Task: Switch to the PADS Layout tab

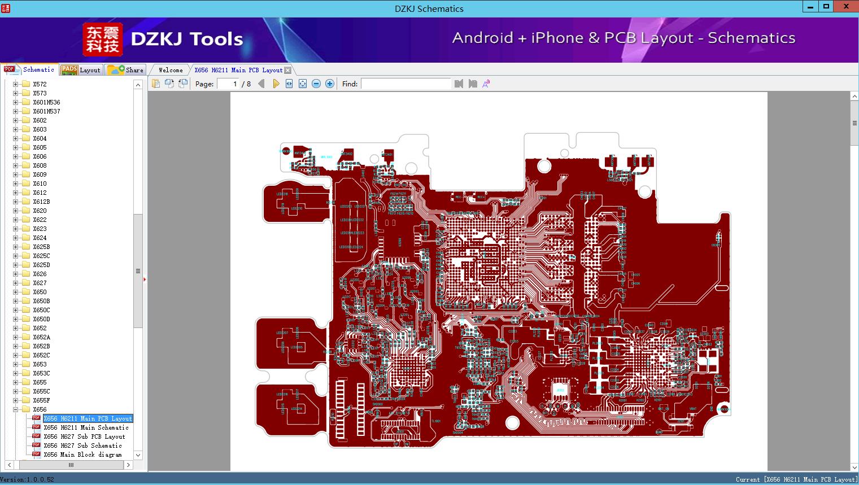Action: pos(81,70)
